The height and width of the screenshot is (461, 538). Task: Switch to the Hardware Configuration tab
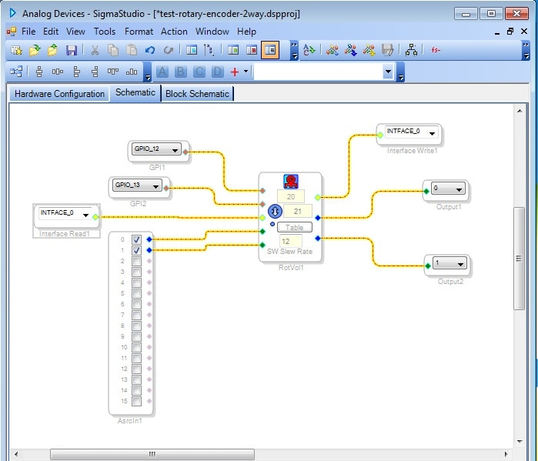(x=59, y=94)
